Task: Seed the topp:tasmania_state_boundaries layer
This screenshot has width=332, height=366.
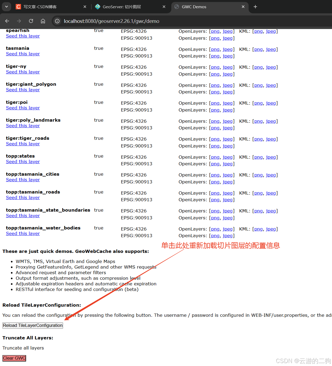Action: click(23, 216)
